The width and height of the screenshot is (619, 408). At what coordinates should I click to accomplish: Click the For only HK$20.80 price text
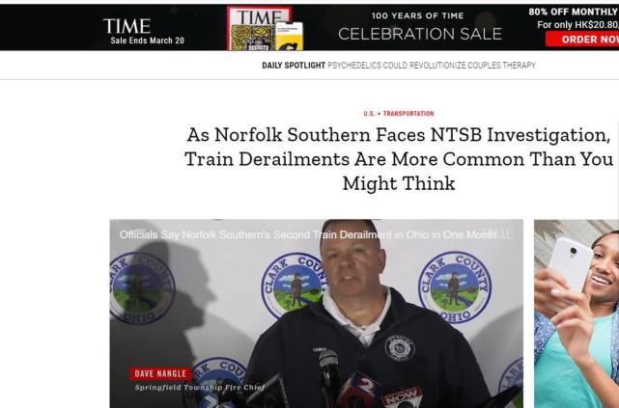click(577, 25)
